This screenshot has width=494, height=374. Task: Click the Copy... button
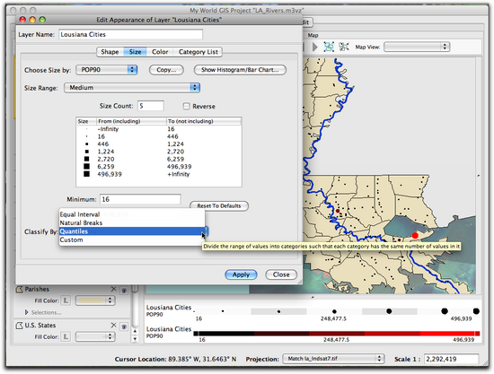coord(166,70)
